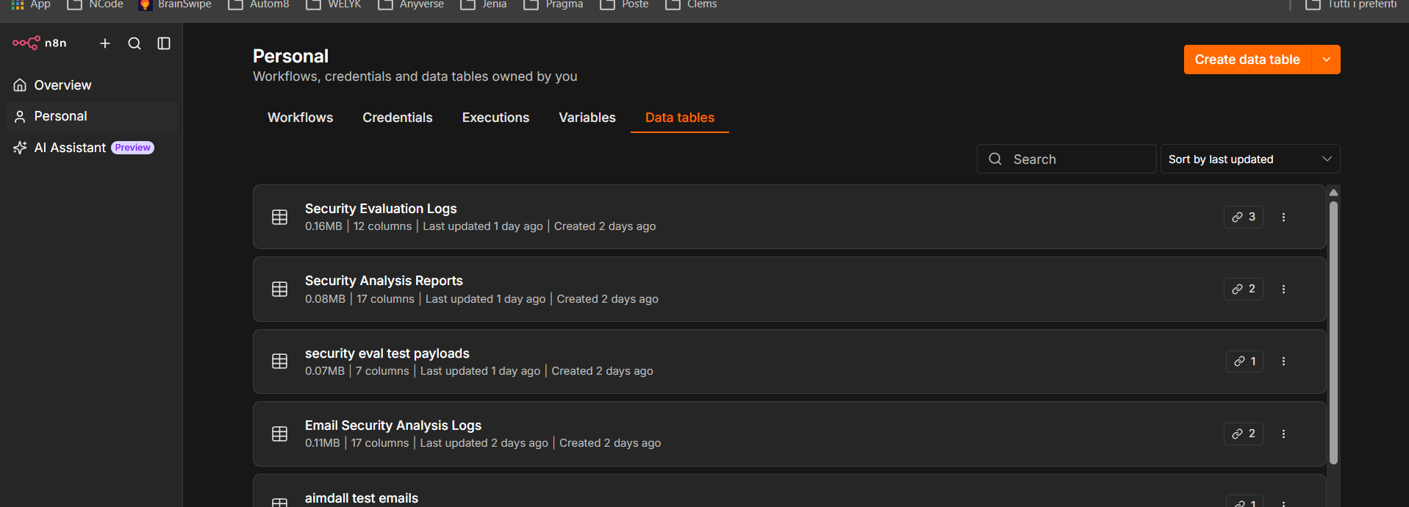
Task: Click linked-workflows badge on Security Analysis Reports
Action: click(1244, 289)
